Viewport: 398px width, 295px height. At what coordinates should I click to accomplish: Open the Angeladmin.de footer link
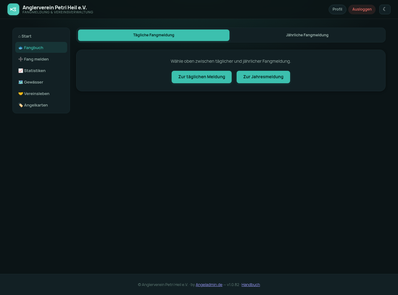click(209, 284)
